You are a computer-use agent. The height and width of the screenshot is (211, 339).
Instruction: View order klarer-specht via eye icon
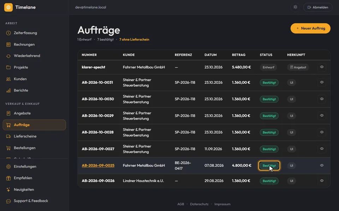322,67
